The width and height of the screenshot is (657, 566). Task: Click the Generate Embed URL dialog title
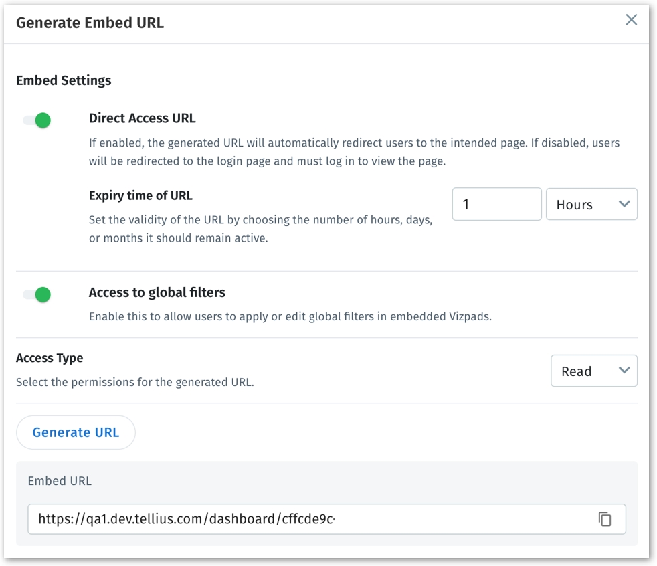click(x=90, y=23)
